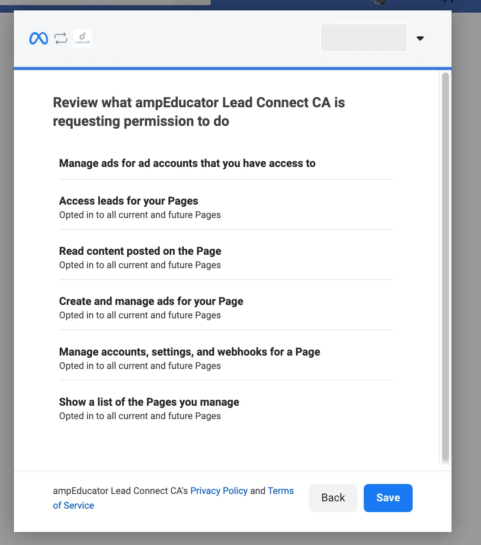Screen dimensions: 481x545
Task: Click the grayed-out account name field
Action: click(x=364, y=38)
